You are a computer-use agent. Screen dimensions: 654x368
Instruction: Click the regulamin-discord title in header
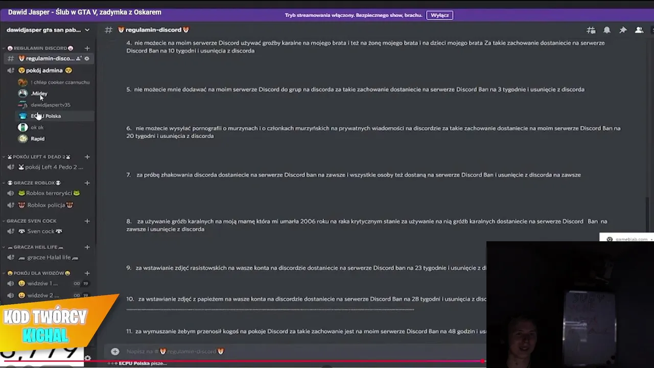pyautogui.click(x=153, y=30)
